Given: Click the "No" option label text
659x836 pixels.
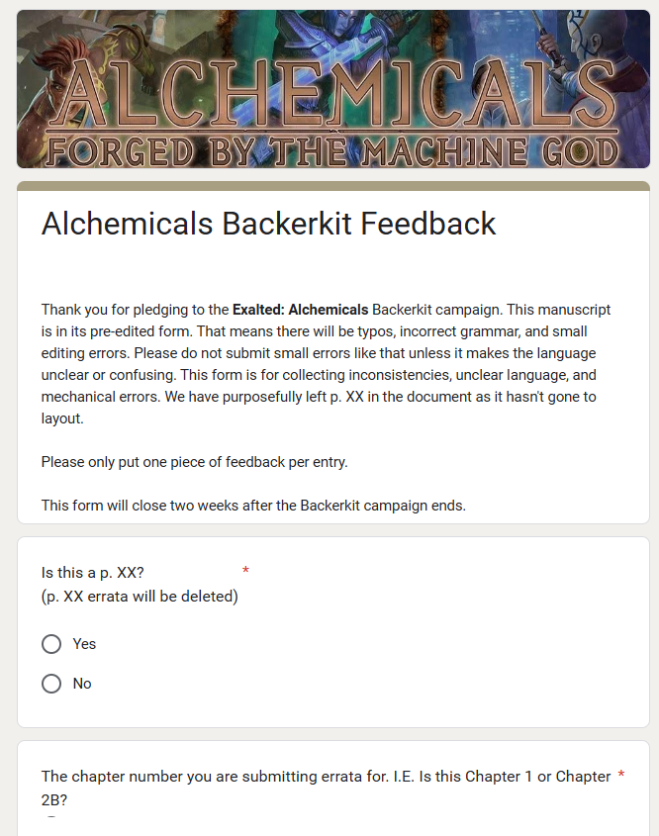Looking at the screenshot, I should pyautogui.click(x=82, y=684).
